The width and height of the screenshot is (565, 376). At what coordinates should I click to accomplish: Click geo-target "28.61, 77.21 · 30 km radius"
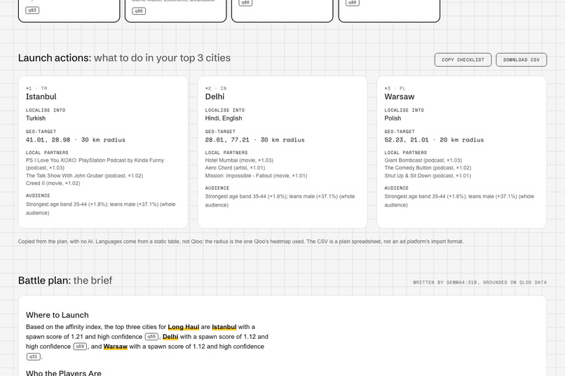pos(254,140)
